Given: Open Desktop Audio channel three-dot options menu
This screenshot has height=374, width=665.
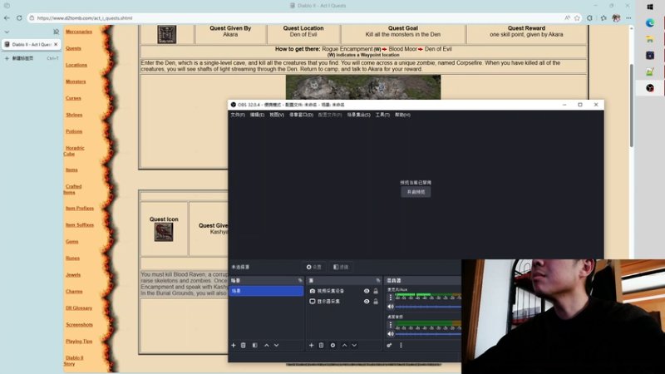Looking at the screenshot, I should (391, 325).
